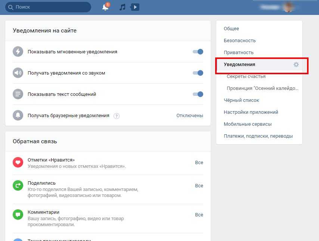Image resolution: width=319 pixels, height=241 pixels.
Task: Click the gear icon beside Уведомления
Action: tap(296, 65)
